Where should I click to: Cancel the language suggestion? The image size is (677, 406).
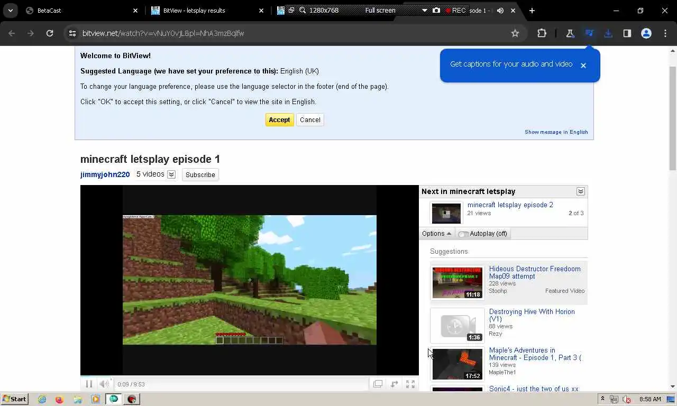[x=310, y=120]
